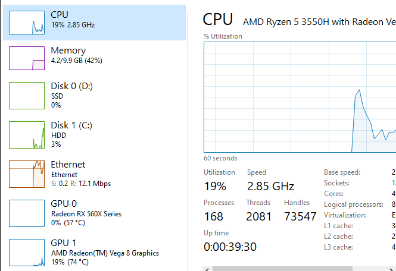This screenshot has height=271, width=396.
Task: Click the CPU sidebar label text
Action: click(60, 15)
